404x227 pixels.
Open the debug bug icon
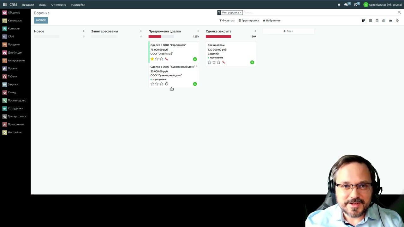339,5
